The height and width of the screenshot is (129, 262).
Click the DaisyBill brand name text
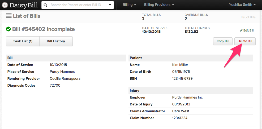(x=24, y=5)
